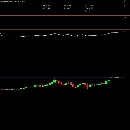
Task: Click the last green candlestick on the right
Action: pos(118,77)
